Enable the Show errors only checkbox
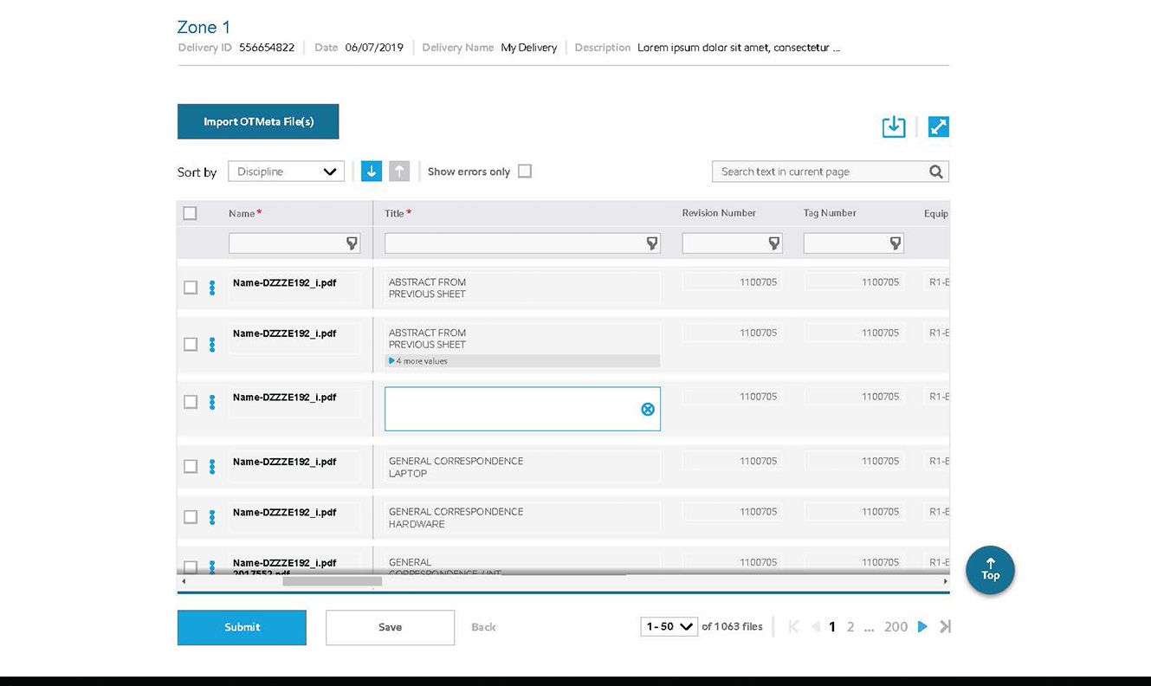Screen dimensions: 1151x686 (x=525, y=171)
